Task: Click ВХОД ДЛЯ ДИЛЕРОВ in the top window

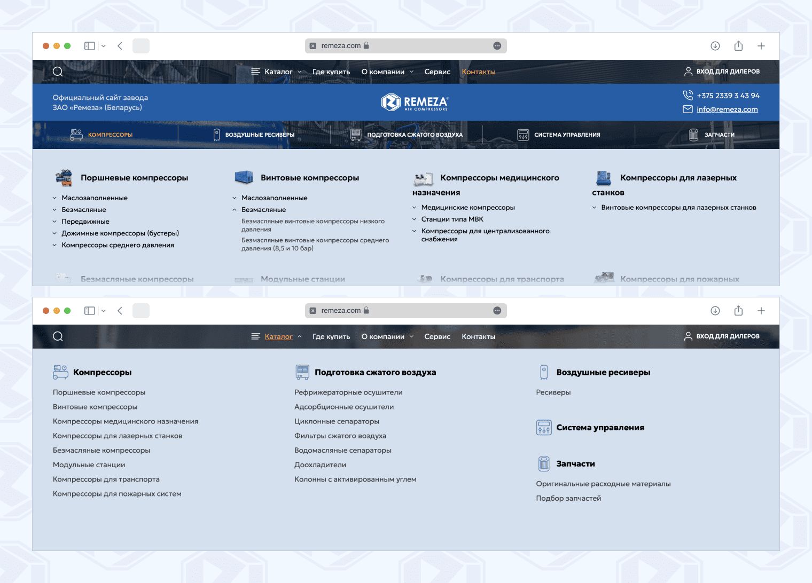Action: tap(728, 72)
